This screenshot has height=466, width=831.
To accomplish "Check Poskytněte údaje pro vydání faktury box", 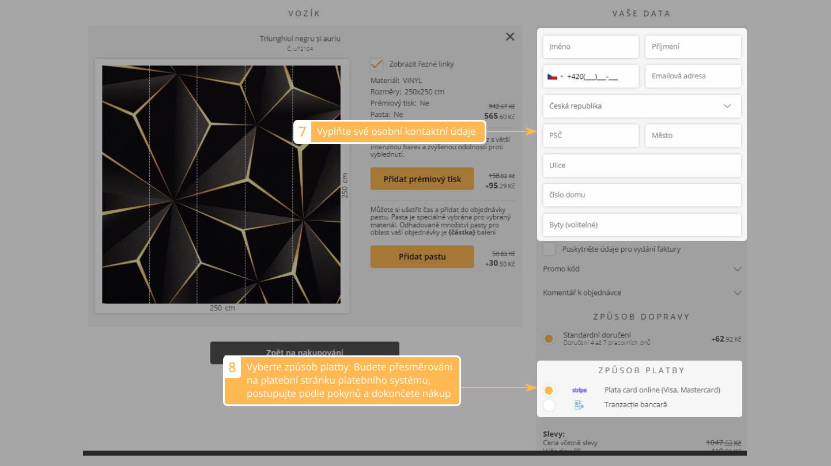I will click(x=550, y=249).
